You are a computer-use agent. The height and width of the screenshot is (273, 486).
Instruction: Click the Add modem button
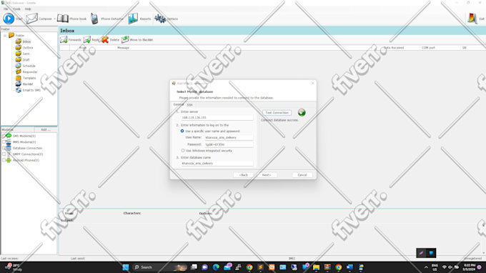click(45, 129)
